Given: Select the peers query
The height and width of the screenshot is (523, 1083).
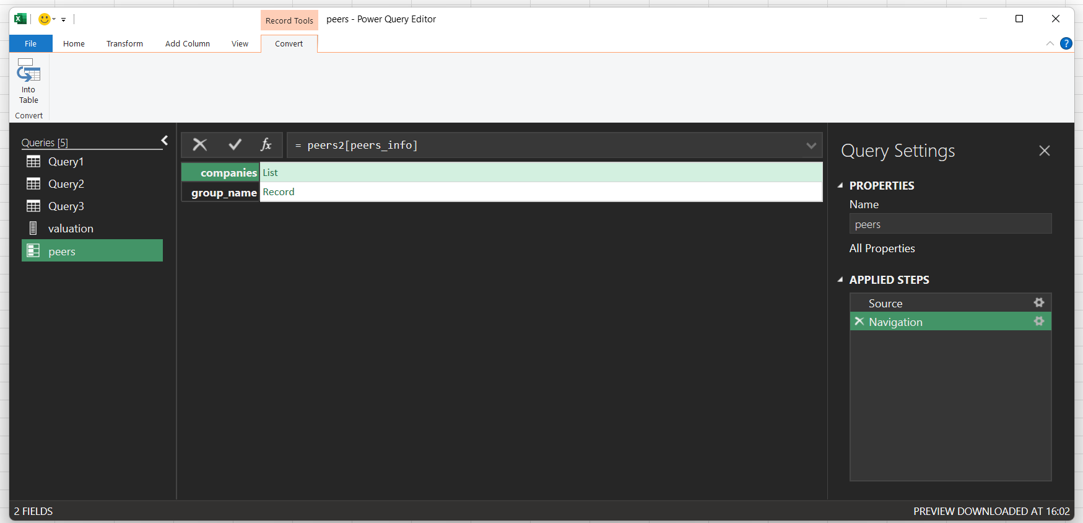Looking at the screenshot, I should (x=92, y=251).
